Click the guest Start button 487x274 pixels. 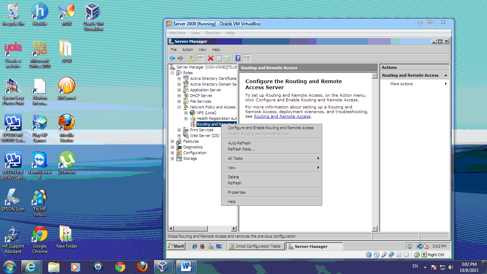(x=176, y=246)
